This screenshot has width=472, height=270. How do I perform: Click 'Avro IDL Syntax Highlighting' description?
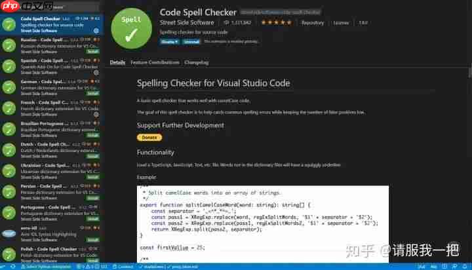(49, 234)
